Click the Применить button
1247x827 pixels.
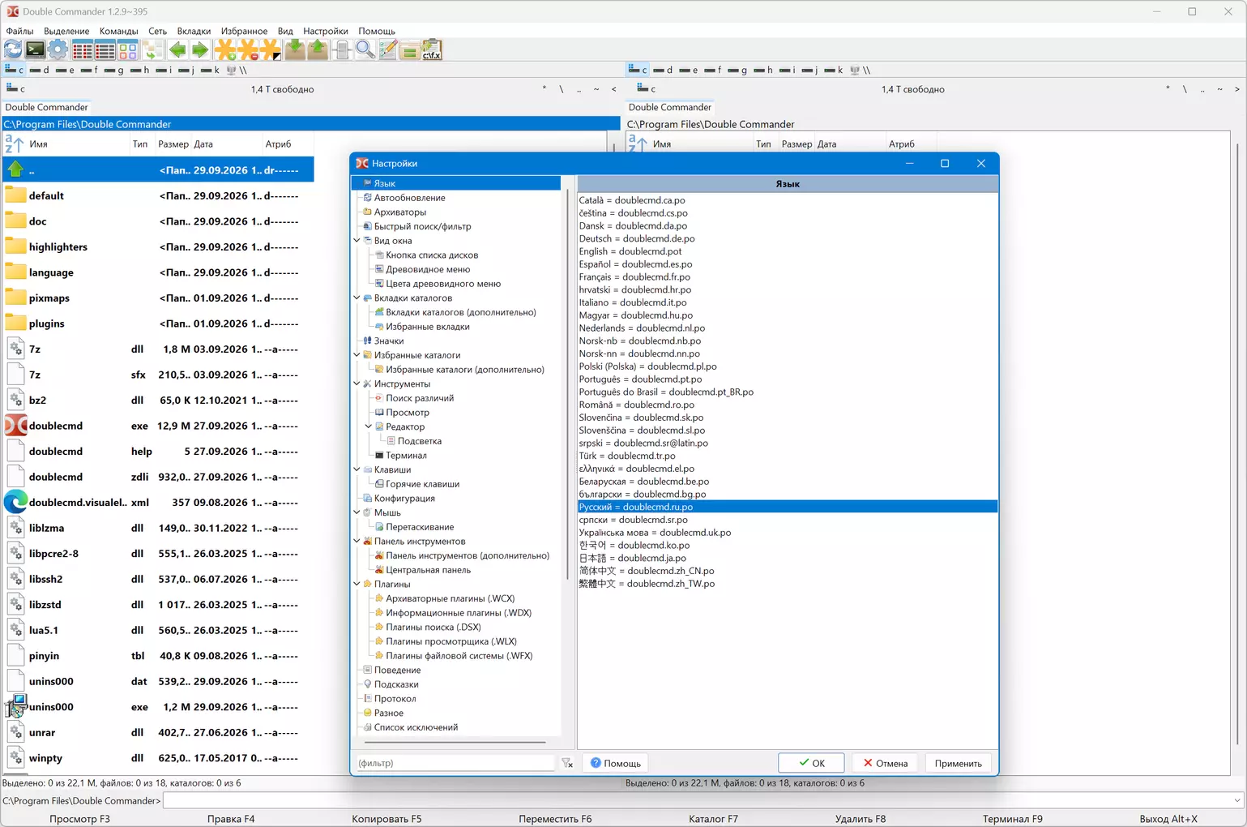pyautogui.click(x=958, y=763)
